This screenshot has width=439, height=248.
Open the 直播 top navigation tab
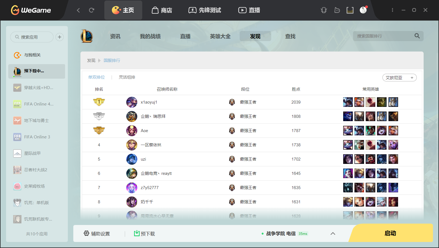coord(249,10)
